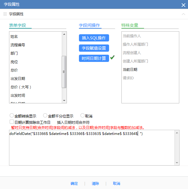The height and width of the screenshot is (189, 188).
Task: Select 出发日期 in the form field list
Action: coord(18,79)
